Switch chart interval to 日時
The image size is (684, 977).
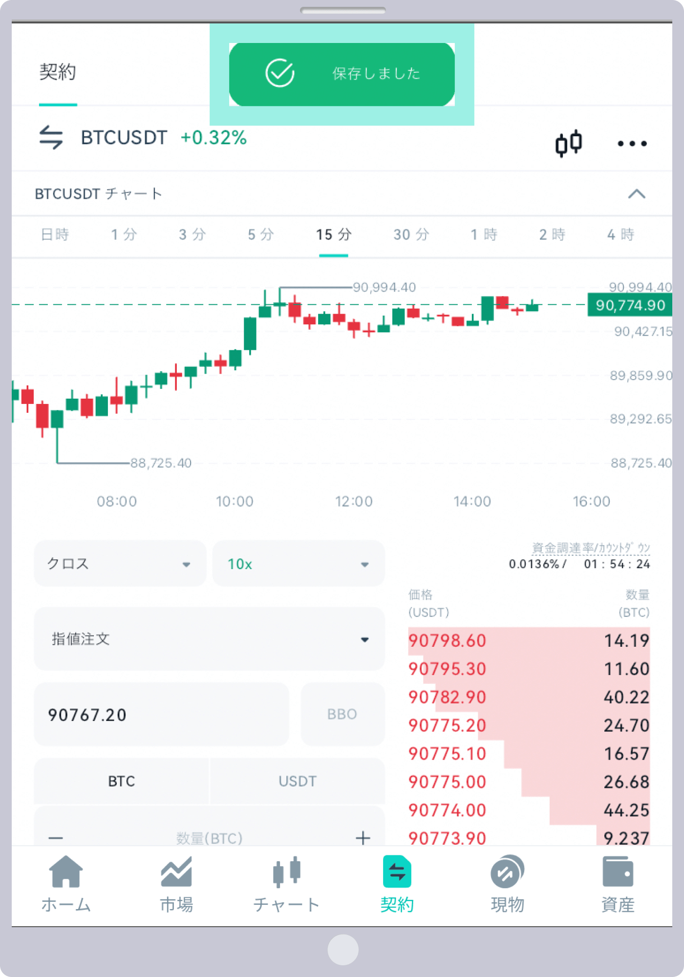pos(55,234)
